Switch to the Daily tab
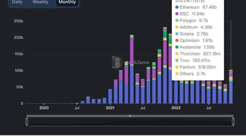Viewport: 246px width, 136px height. pyautogui.click(x=17, y=2)
